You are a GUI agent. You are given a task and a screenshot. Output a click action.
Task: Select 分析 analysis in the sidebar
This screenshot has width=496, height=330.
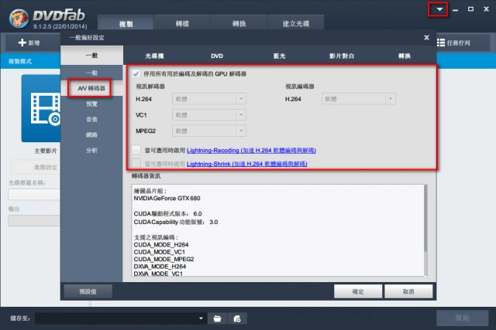pos(91,150)
